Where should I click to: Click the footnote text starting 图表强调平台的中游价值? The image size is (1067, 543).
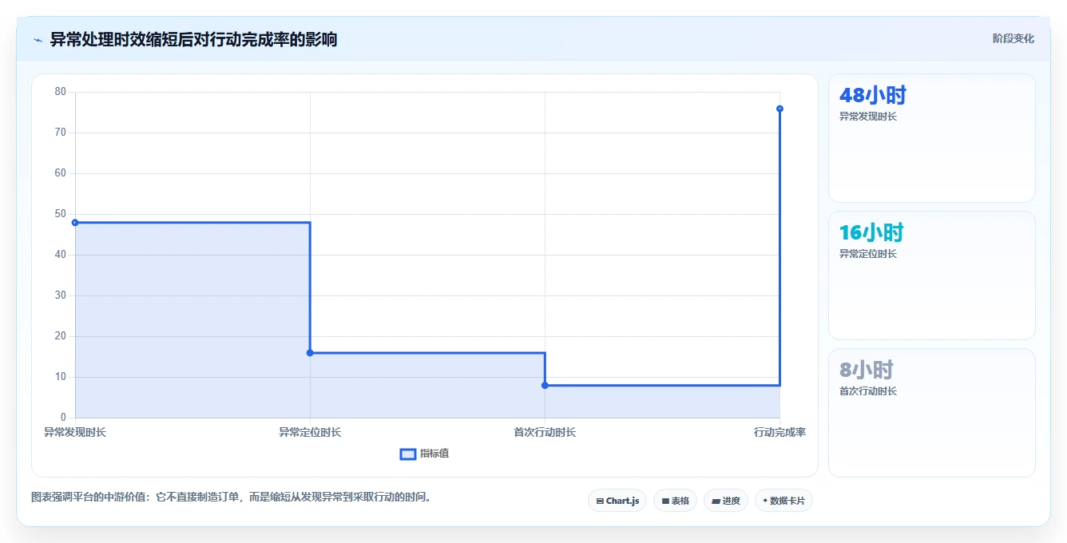(x=232, y=497)
